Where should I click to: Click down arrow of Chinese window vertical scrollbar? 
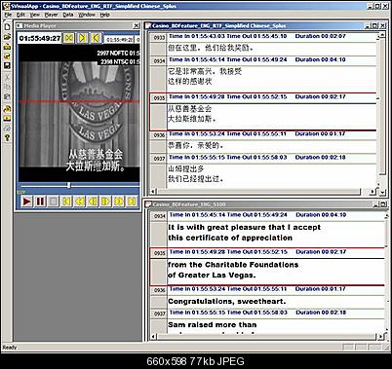[382, 192]
